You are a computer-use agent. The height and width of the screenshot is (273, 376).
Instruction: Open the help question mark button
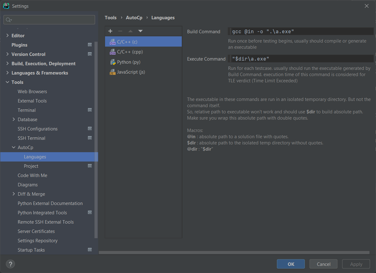(10, 264)
